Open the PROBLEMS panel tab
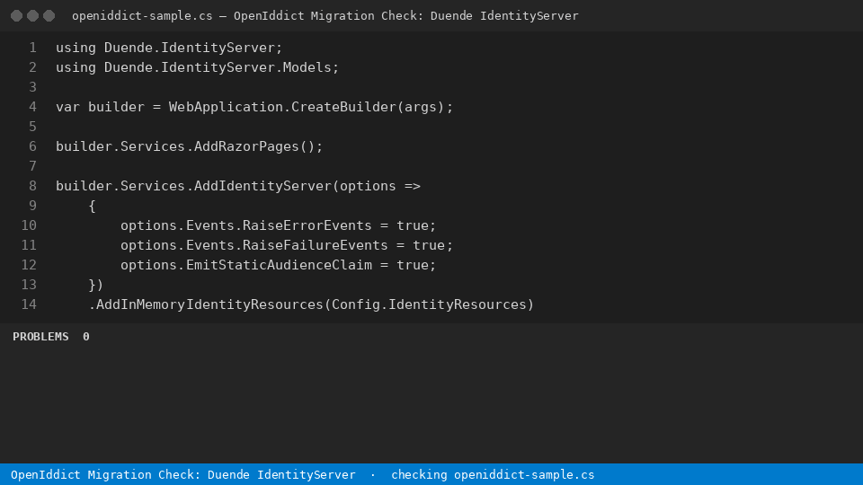This screenshot has height=485, width=863. 40,337
